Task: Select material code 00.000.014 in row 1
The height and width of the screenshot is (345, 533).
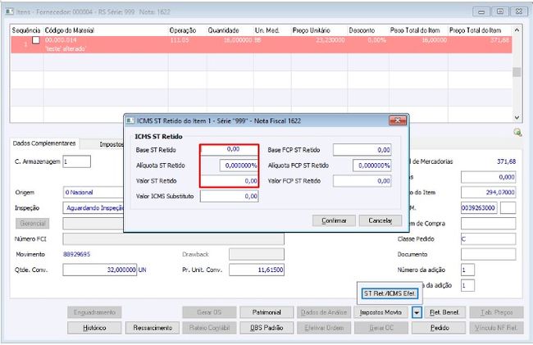Action: coord(61,40)
